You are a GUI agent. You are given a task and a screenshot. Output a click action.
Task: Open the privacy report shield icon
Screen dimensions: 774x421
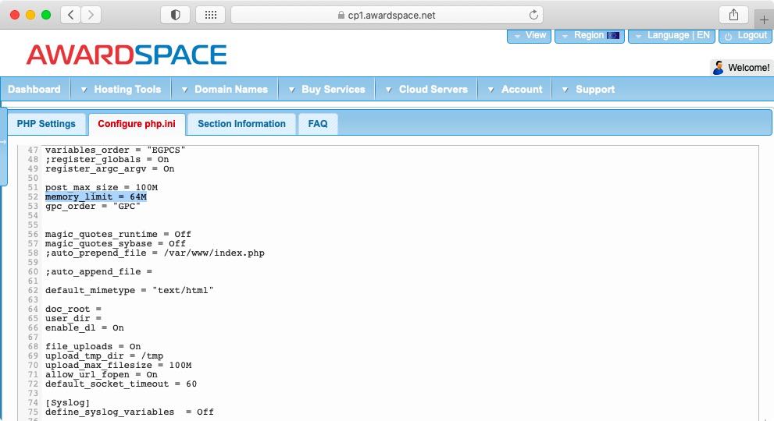coord(175,15)
